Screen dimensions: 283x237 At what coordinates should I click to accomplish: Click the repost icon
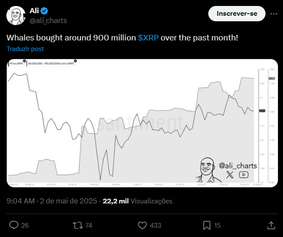(x=78, y=225)
